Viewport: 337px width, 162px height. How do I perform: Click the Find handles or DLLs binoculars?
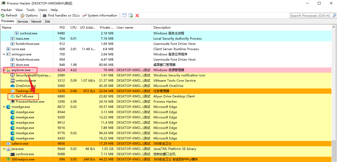[x=45, y=15]
